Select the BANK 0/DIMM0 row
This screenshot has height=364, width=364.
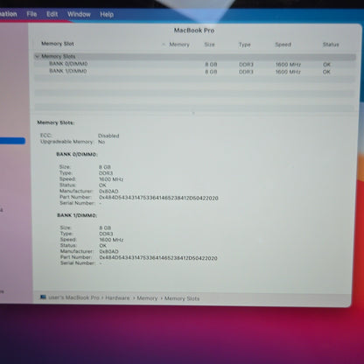[195, 64]
